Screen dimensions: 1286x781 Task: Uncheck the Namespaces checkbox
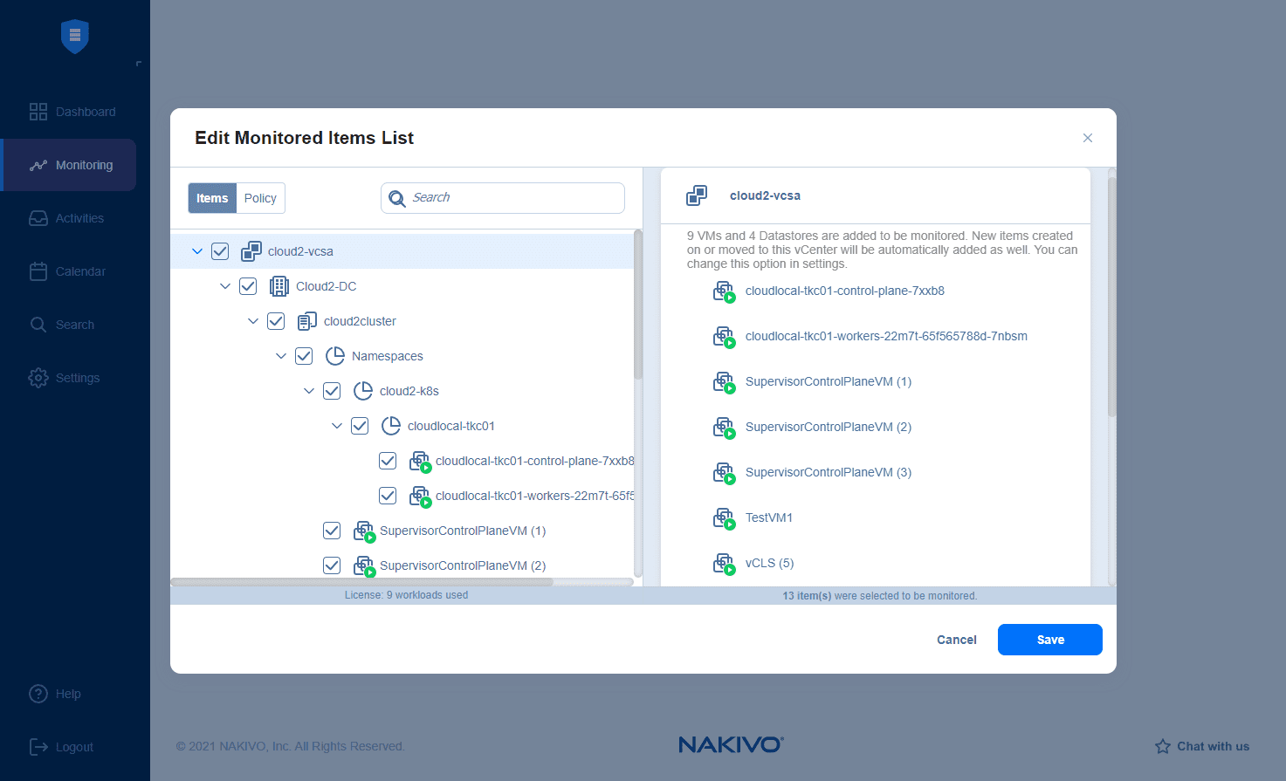pos(304,356)
